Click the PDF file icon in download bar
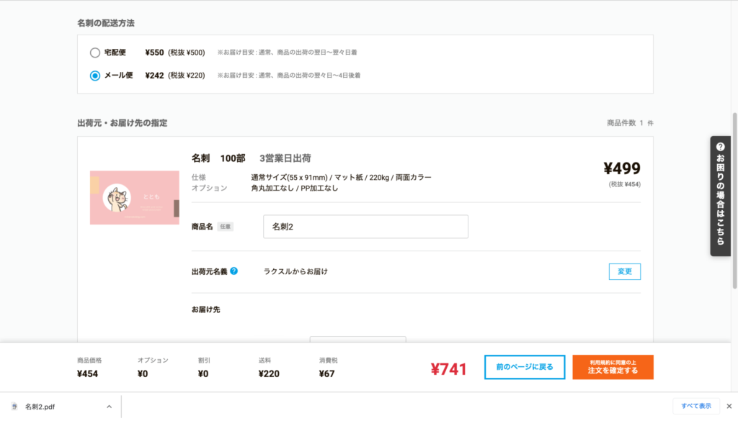This screenshot has height=421, width=738. (14, 407)
